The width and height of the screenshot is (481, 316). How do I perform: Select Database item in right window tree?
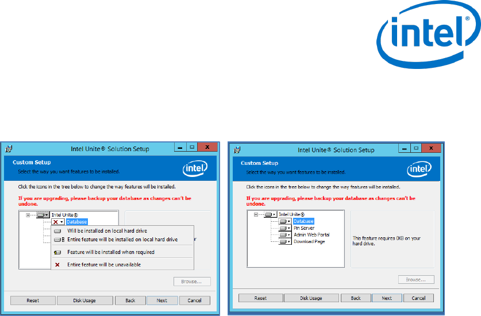(303, 221)
